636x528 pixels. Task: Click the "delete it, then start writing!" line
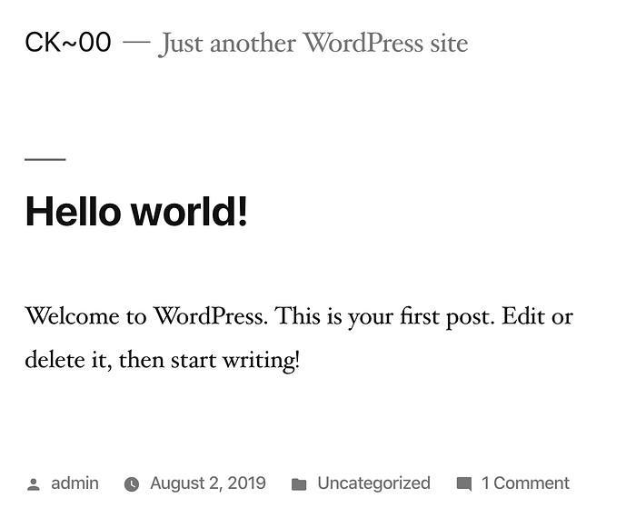pyautogui.click(x=162, y=360)
